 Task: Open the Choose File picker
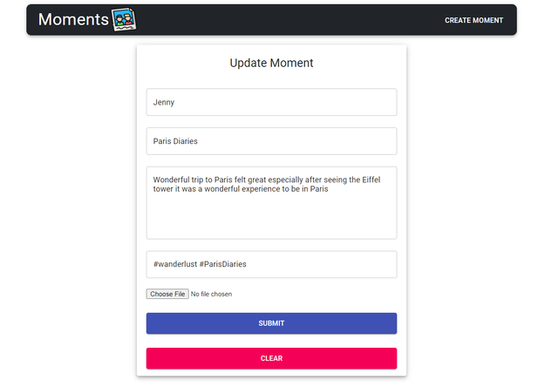(167, 295)
